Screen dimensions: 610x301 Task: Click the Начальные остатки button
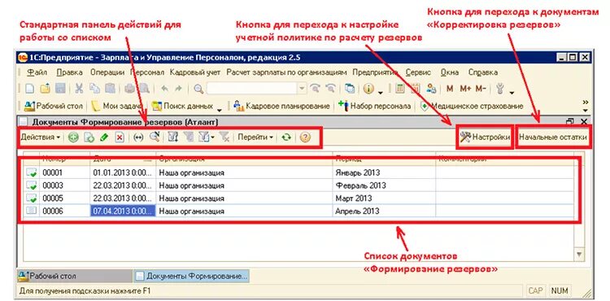[553, 137]
